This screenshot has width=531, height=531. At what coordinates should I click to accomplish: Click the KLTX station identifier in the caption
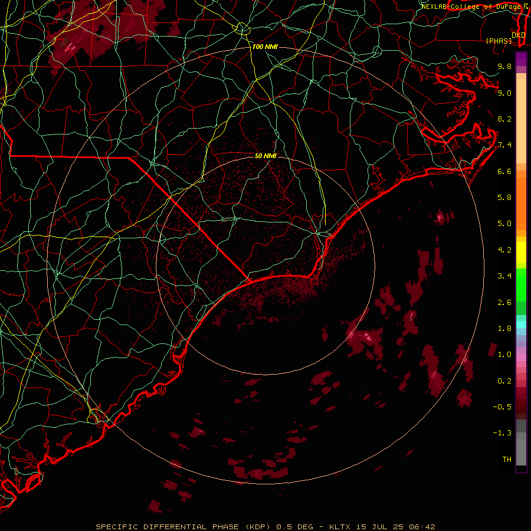(x=340, y=527)
